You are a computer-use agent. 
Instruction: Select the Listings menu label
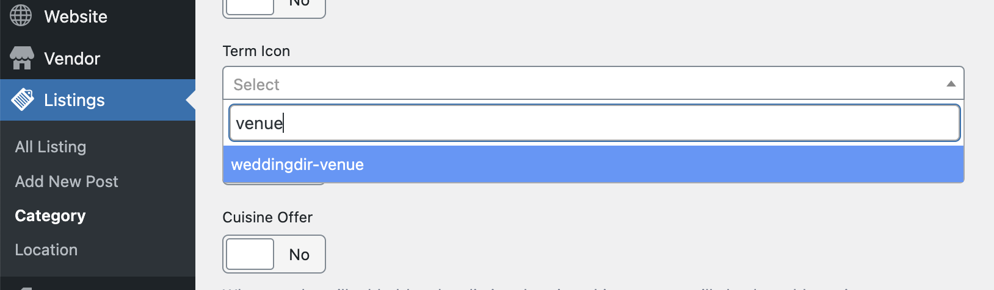(74, 100)
